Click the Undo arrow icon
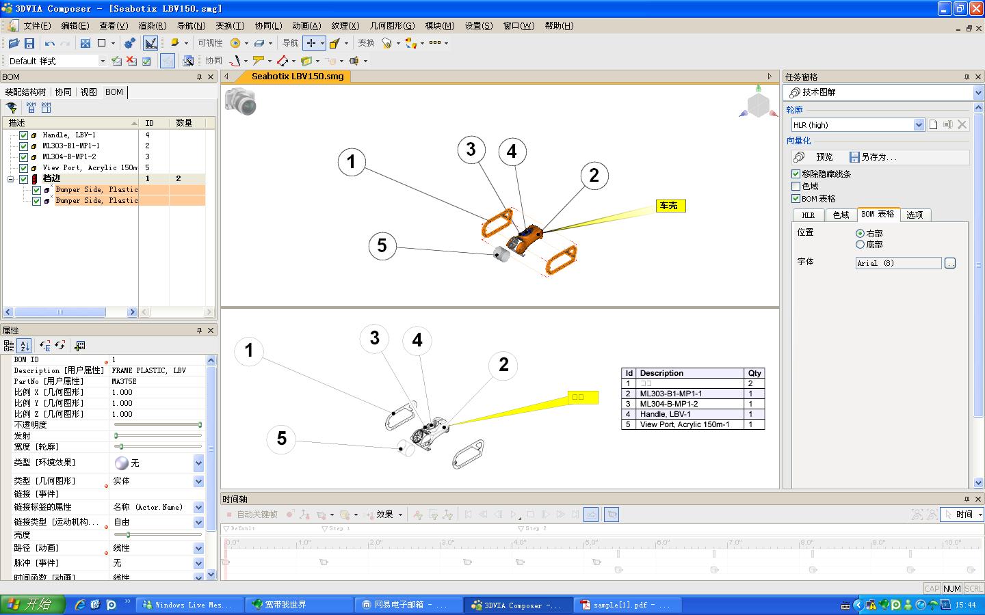This screenshot has width=985, height=615. [50, 43]
